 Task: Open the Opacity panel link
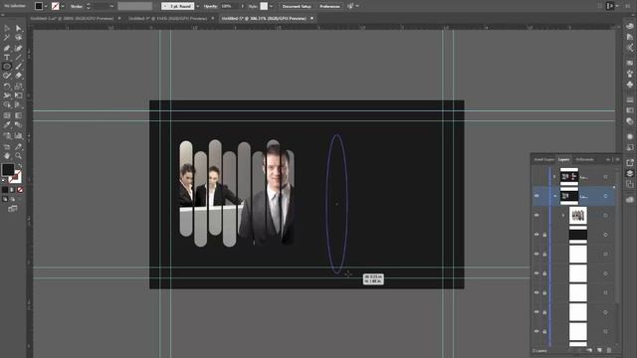(210, 6)
